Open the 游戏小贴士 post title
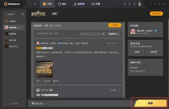The height and width of the screenshot is (109, 169). pos(47,48)
